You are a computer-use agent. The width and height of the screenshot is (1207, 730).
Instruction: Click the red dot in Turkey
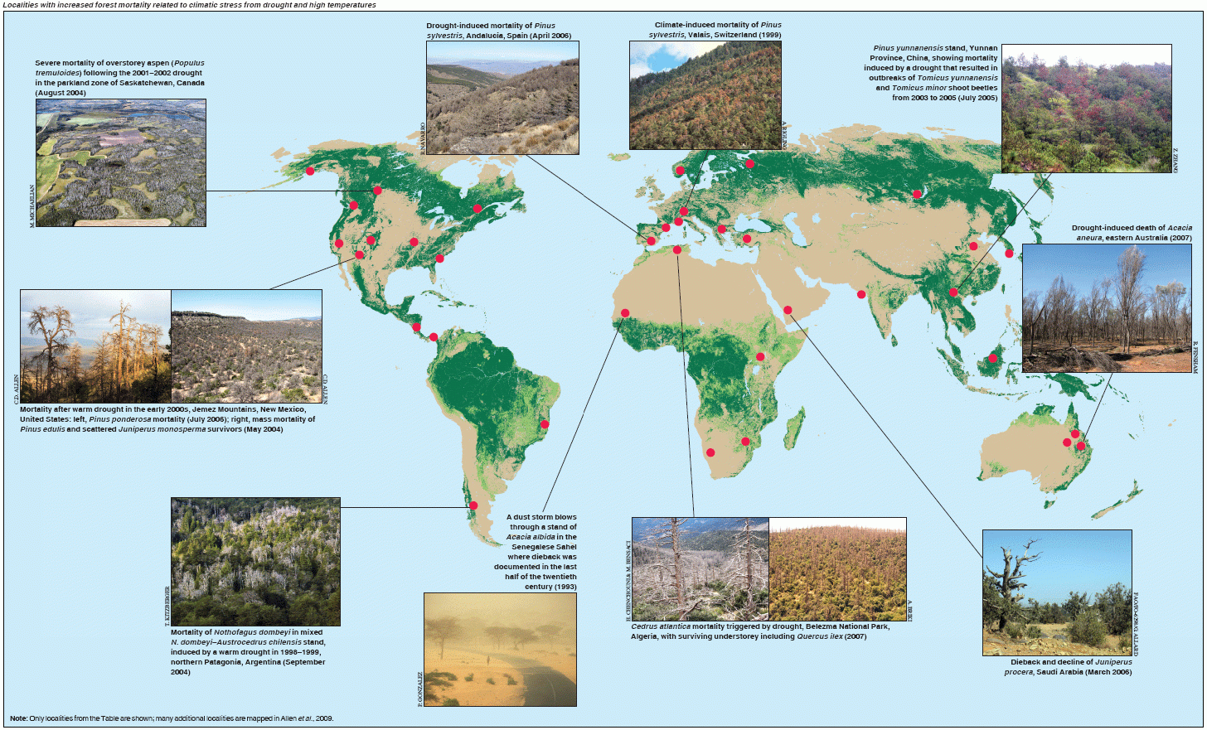(x=747, y=239)
